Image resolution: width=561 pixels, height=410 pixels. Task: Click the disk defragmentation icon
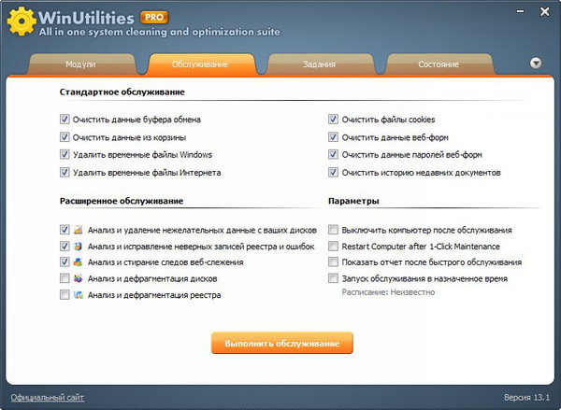pos(78,278)
